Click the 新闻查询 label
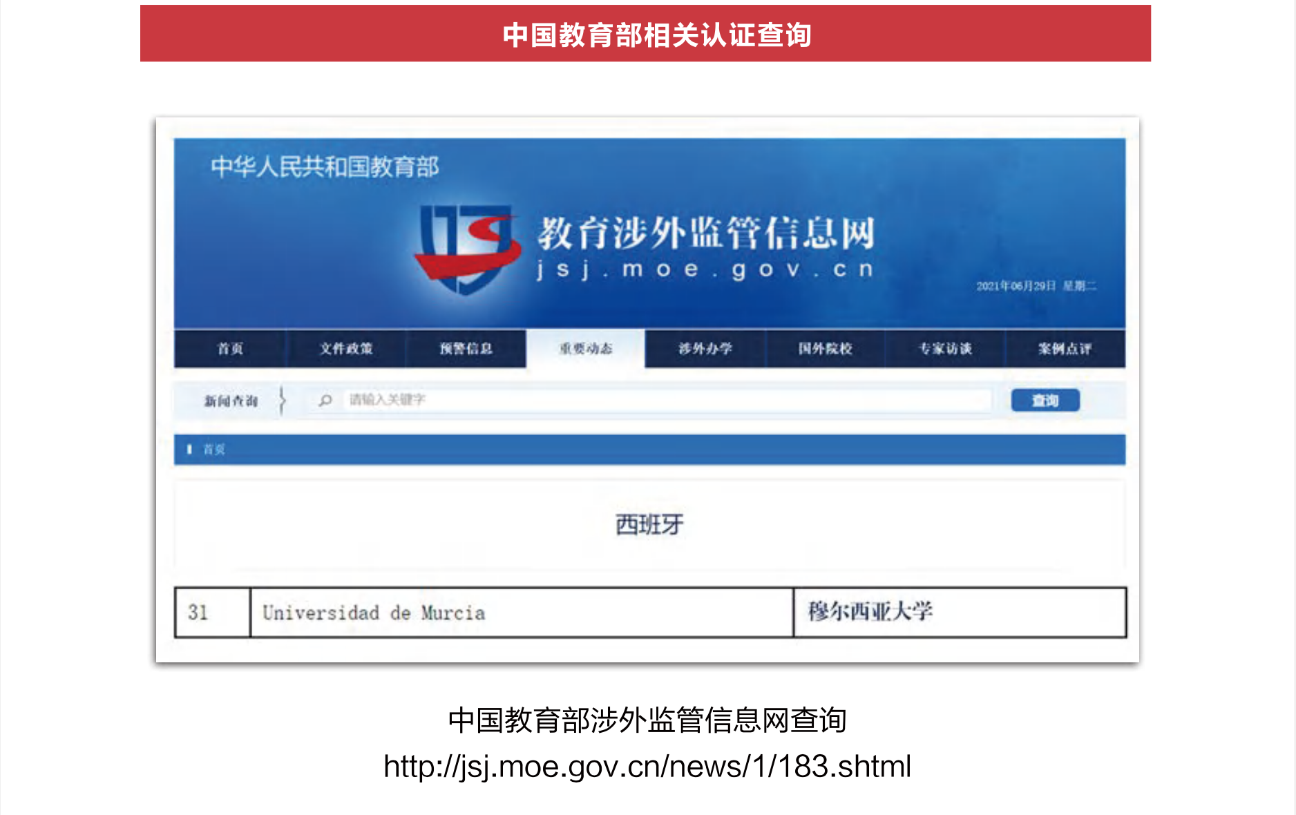The image size is (1296, 815). tap(231, 401)
